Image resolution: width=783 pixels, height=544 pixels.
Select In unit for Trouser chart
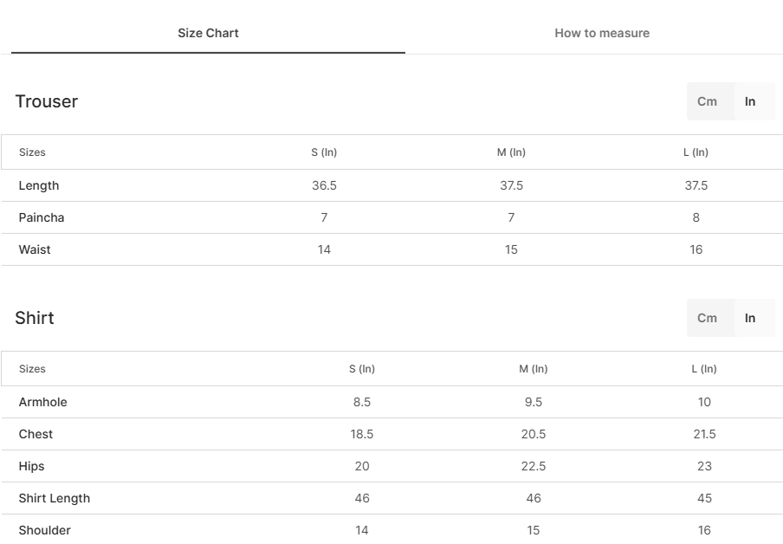(750, 101)
